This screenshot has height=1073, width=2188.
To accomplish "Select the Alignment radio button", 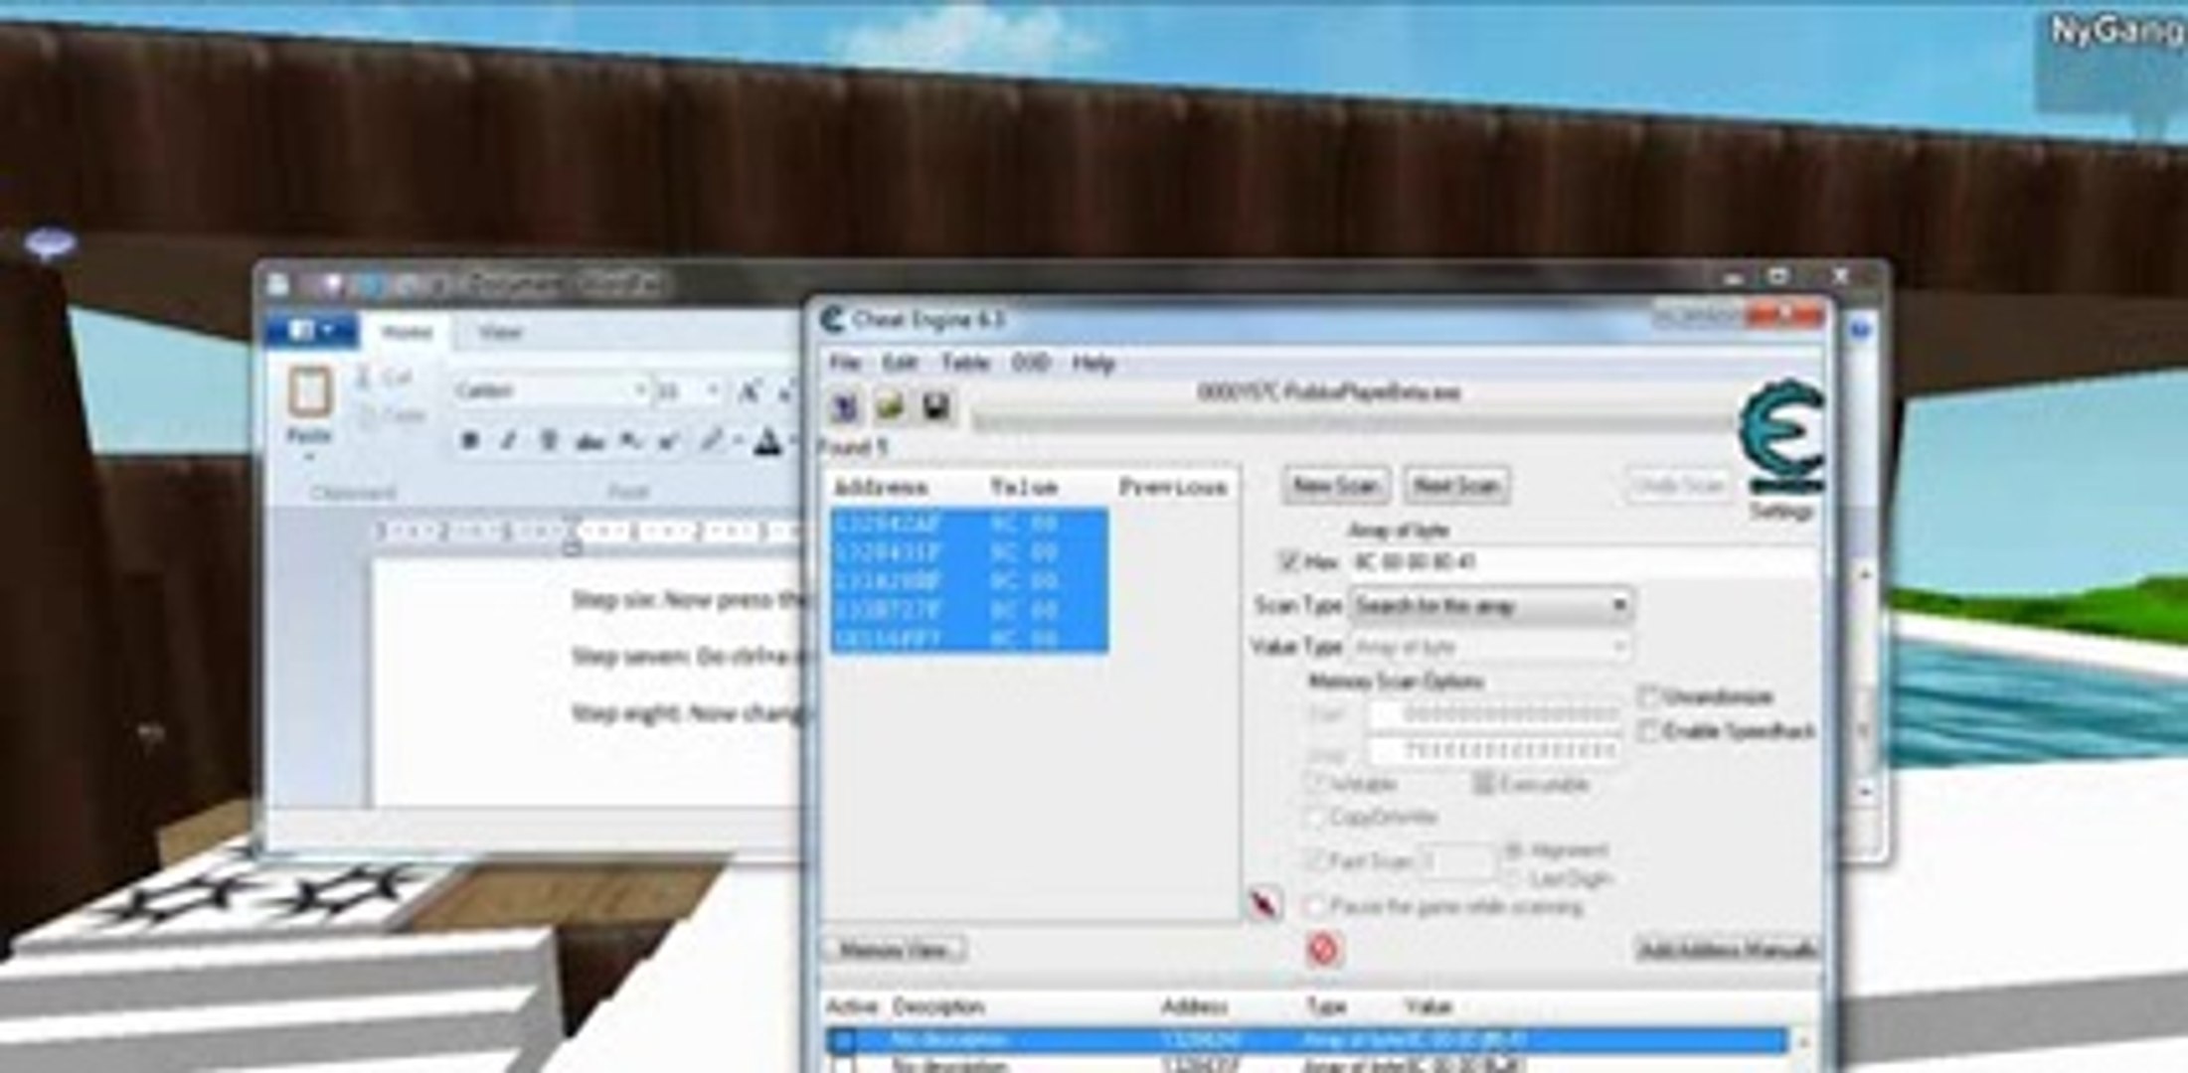I will [x=1513, y=850].
